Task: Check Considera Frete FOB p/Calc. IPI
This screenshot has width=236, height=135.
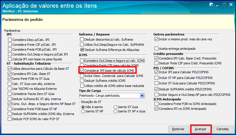Action: [x=10, y=49]
